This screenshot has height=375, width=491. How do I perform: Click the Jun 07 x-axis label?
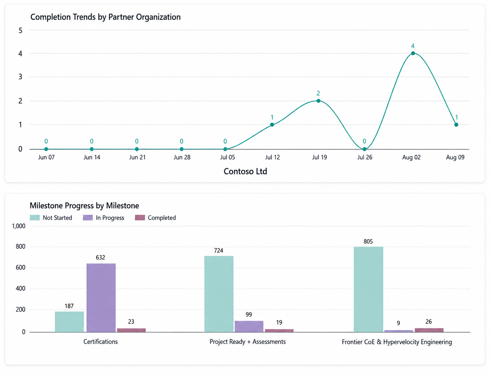[46, 157]
